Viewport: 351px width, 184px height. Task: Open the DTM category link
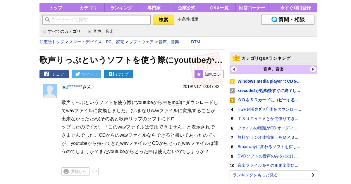click(195, 42)
